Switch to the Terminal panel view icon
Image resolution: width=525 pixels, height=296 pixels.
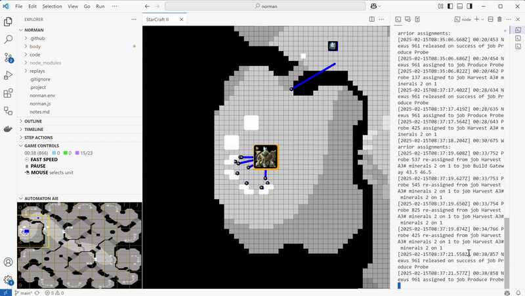[398, 20]
